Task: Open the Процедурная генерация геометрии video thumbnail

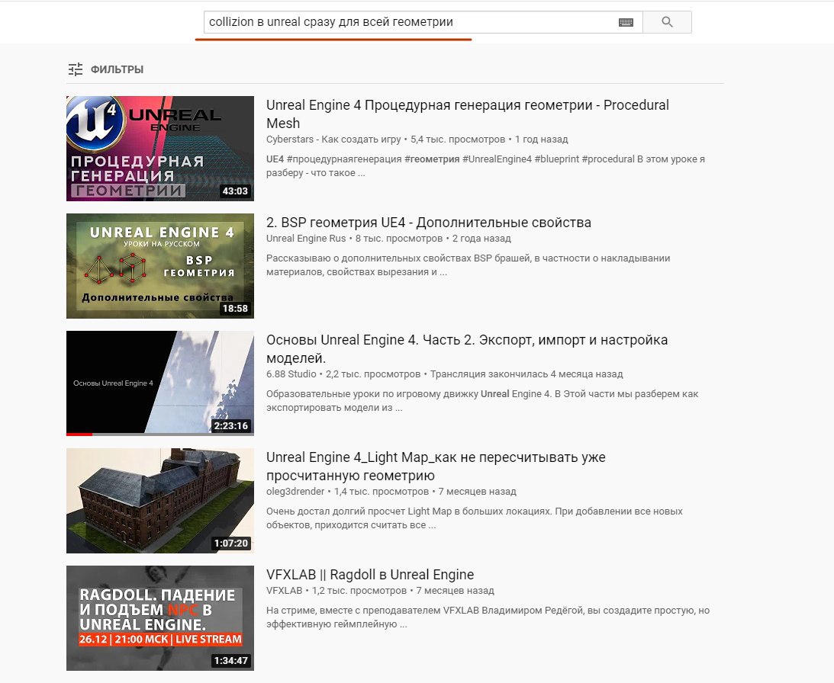Action: pyautogui.click(x=160, y=149)
